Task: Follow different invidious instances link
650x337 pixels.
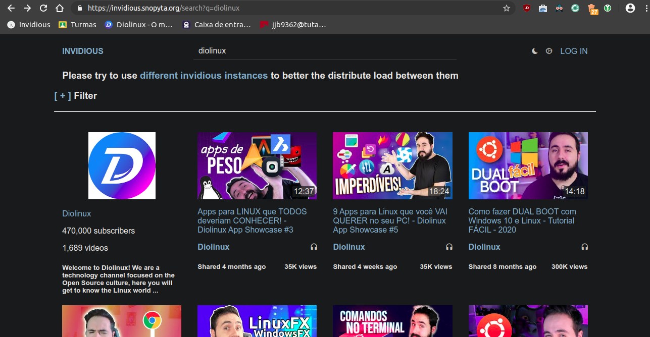Action: [204, 76]
